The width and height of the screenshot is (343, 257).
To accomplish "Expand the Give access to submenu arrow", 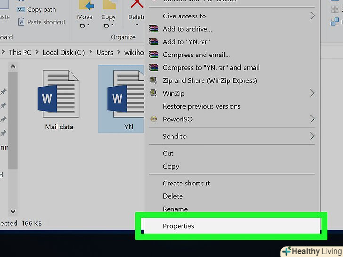I will 312,16.
